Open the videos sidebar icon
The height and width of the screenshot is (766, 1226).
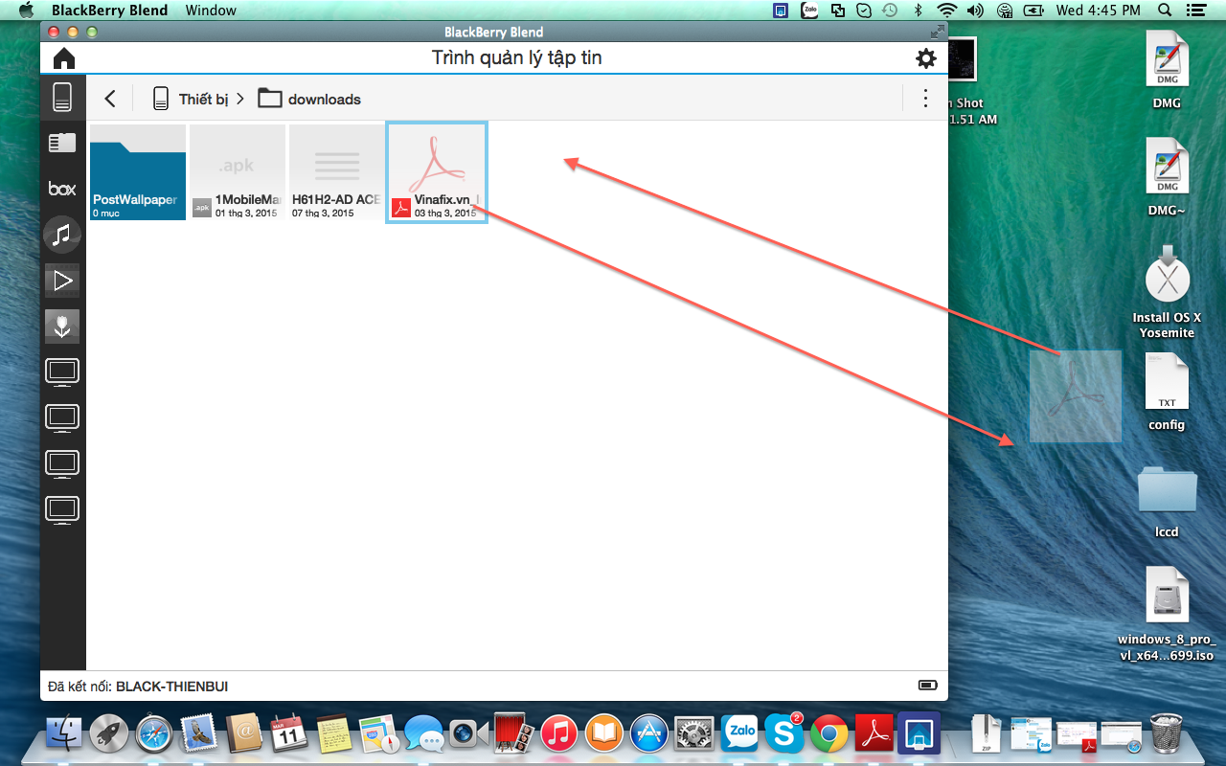tap(62, 281)
